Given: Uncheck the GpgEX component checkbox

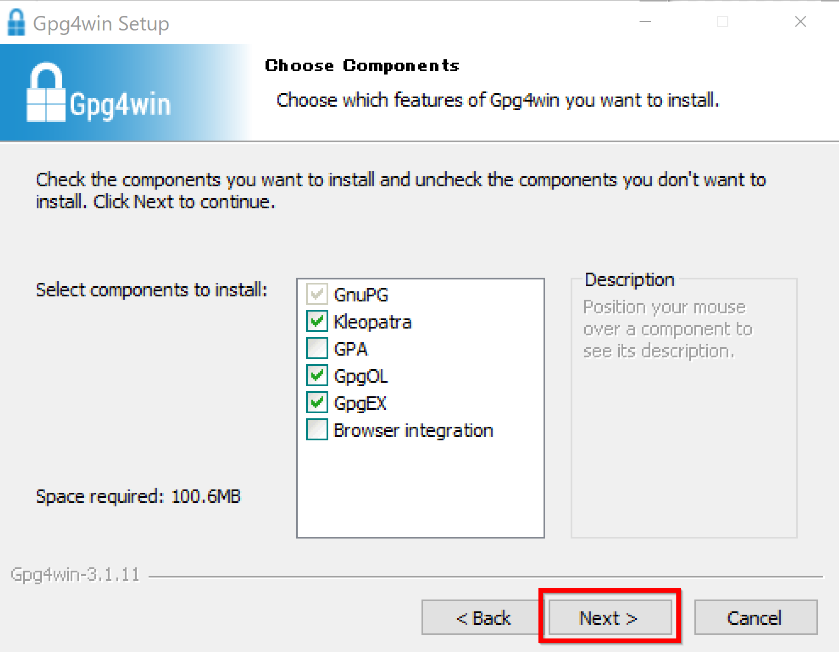Looking at the screenshot, I should tap(317, 402).
